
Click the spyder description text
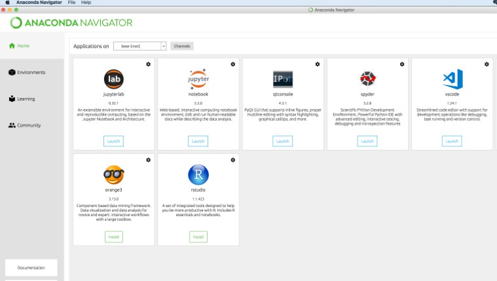[x=367, y=117]
